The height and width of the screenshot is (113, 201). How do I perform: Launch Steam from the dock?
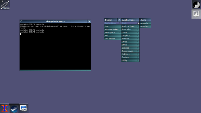click(x=14, y=108)
